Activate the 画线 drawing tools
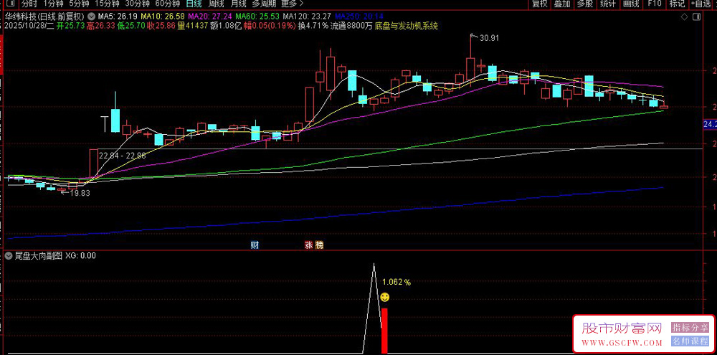The width and height of the screenshot is (717, 355). tap(630, 4)
